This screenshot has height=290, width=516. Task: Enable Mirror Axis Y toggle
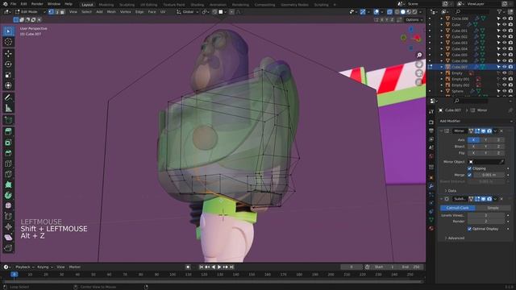point(485,140)
